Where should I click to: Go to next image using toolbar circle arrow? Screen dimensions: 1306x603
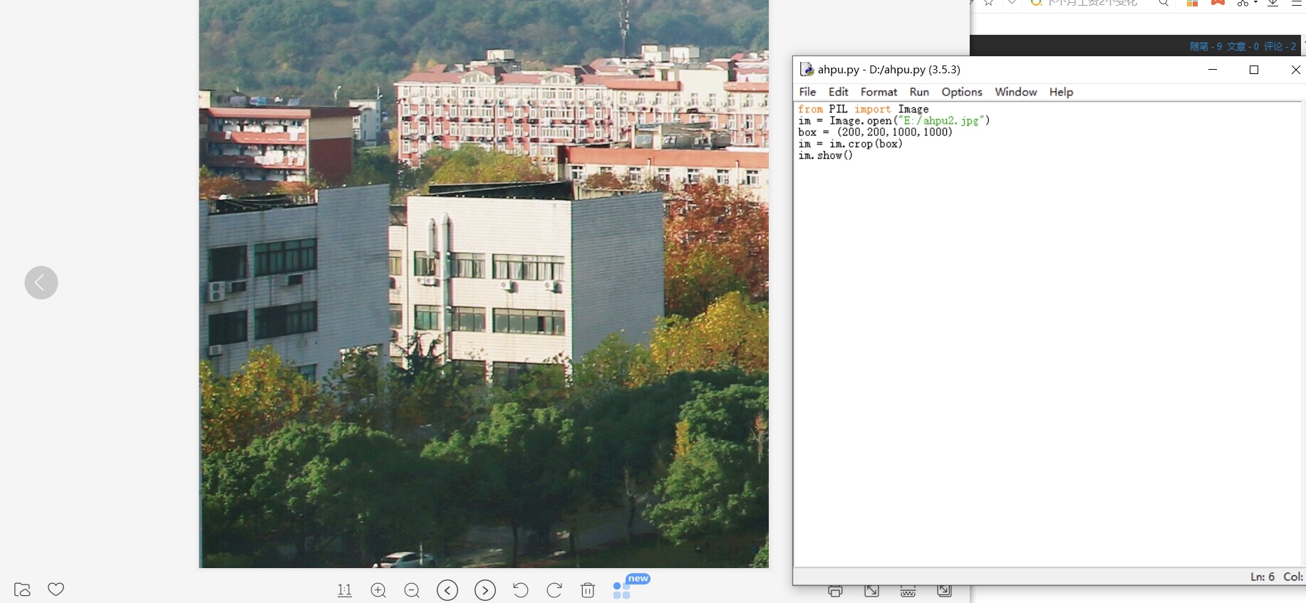pyautogui.click(x=485, y=590)
